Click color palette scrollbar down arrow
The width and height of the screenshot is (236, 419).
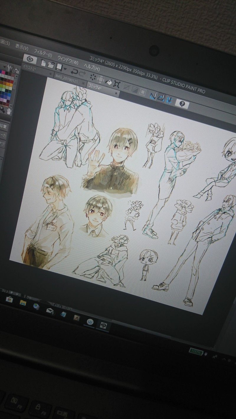11,106
